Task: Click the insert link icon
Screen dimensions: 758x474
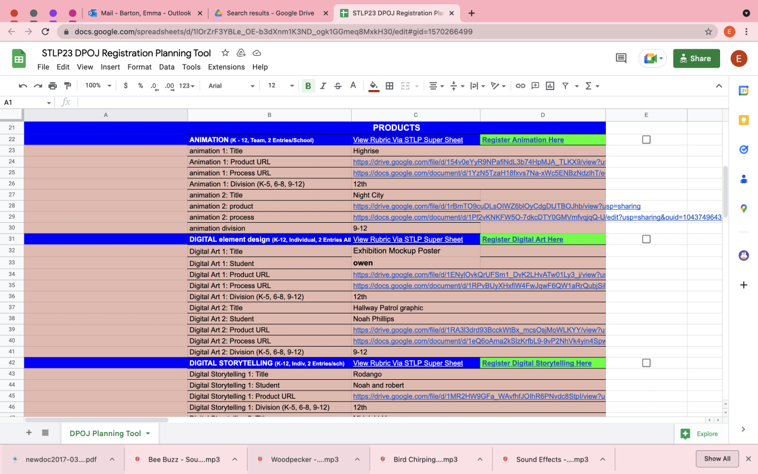Action: [521, 86]
